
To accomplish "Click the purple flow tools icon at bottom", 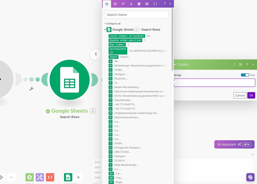I will pos(40,177).
